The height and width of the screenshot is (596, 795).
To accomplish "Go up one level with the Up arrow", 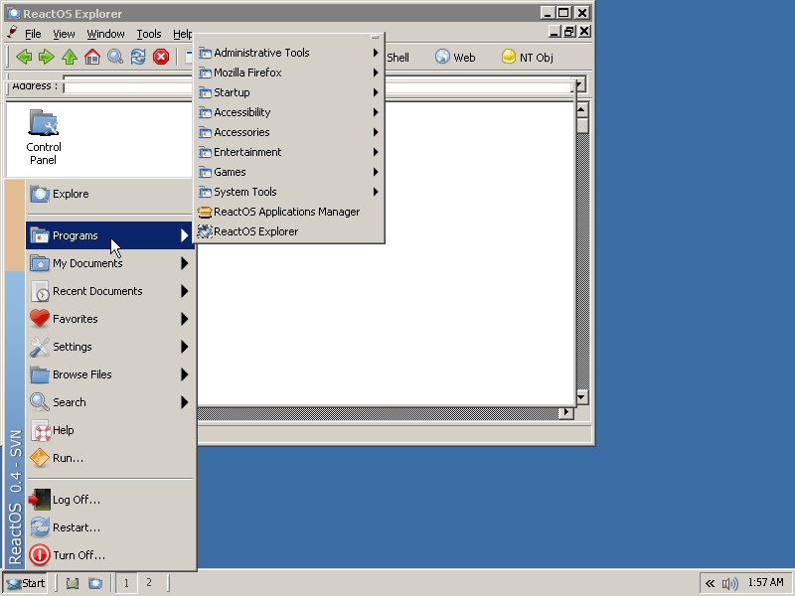I will [x=69, y=57].
